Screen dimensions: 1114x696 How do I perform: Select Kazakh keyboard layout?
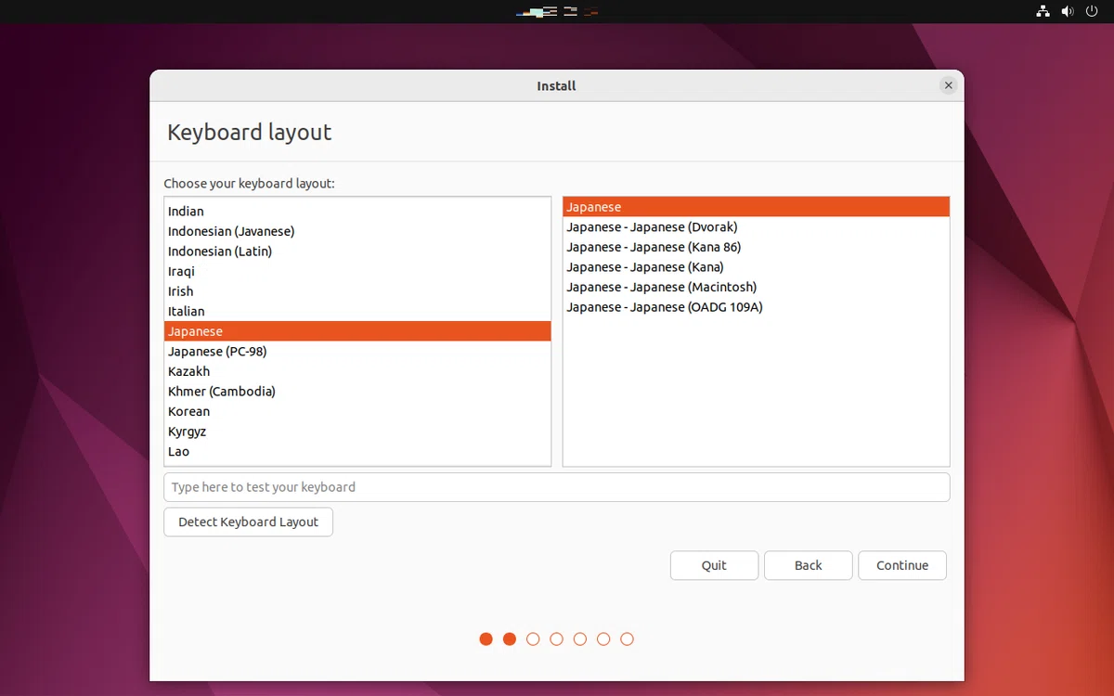pos(357,371)
